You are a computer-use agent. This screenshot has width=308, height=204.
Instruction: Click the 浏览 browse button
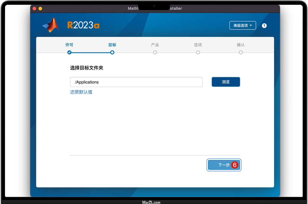point(226,82)
